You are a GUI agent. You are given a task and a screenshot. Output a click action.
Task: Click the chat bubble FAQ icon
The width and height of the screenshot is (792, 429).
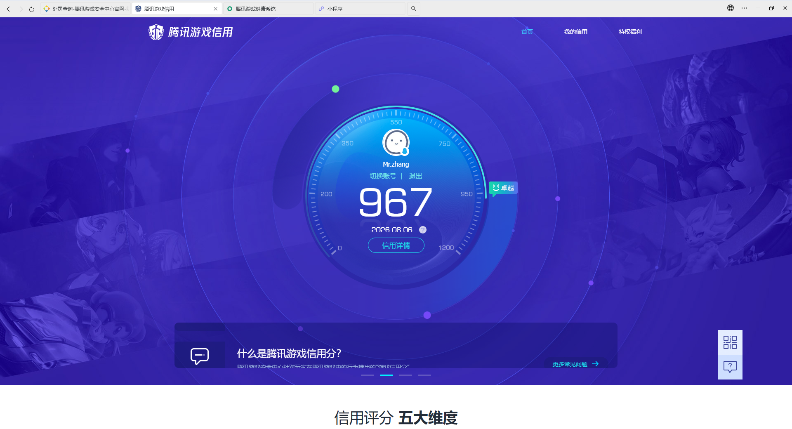pyautogui.click(x=200, y=356)
